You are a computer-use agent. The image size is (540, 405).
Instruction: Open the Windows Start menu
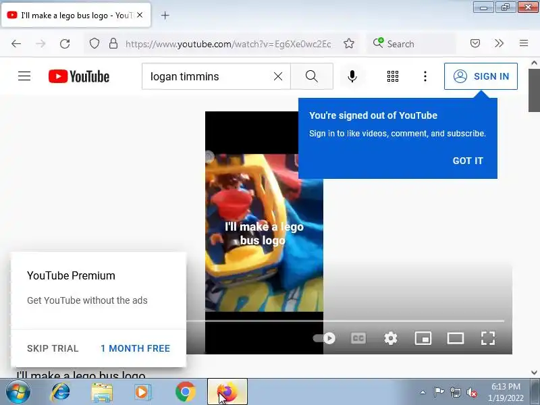pyautogui.click(x=18, y=392)
